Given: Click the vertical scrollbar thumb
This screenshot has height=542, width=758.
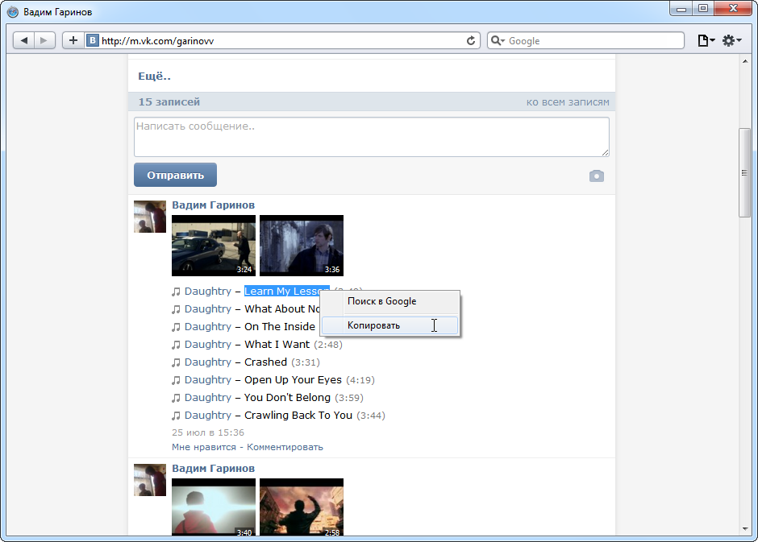Looking at the screenshot, I should click(744, 173).
